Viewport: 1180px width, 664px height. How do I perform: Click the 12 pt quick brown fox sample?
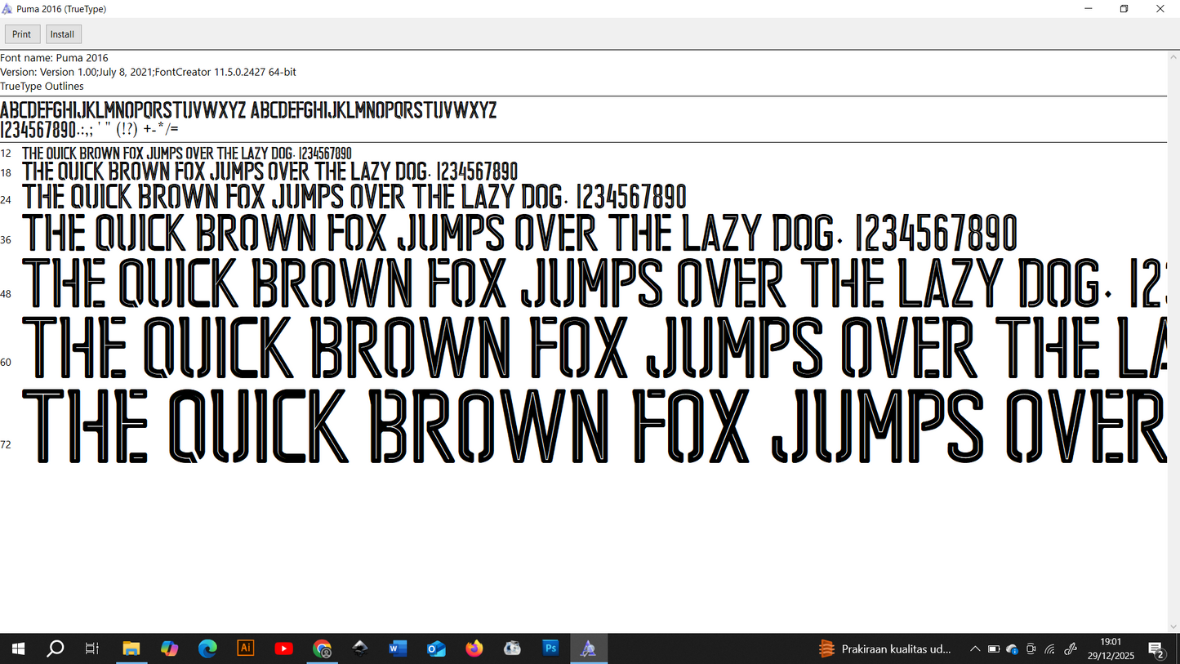pos(187,154)
